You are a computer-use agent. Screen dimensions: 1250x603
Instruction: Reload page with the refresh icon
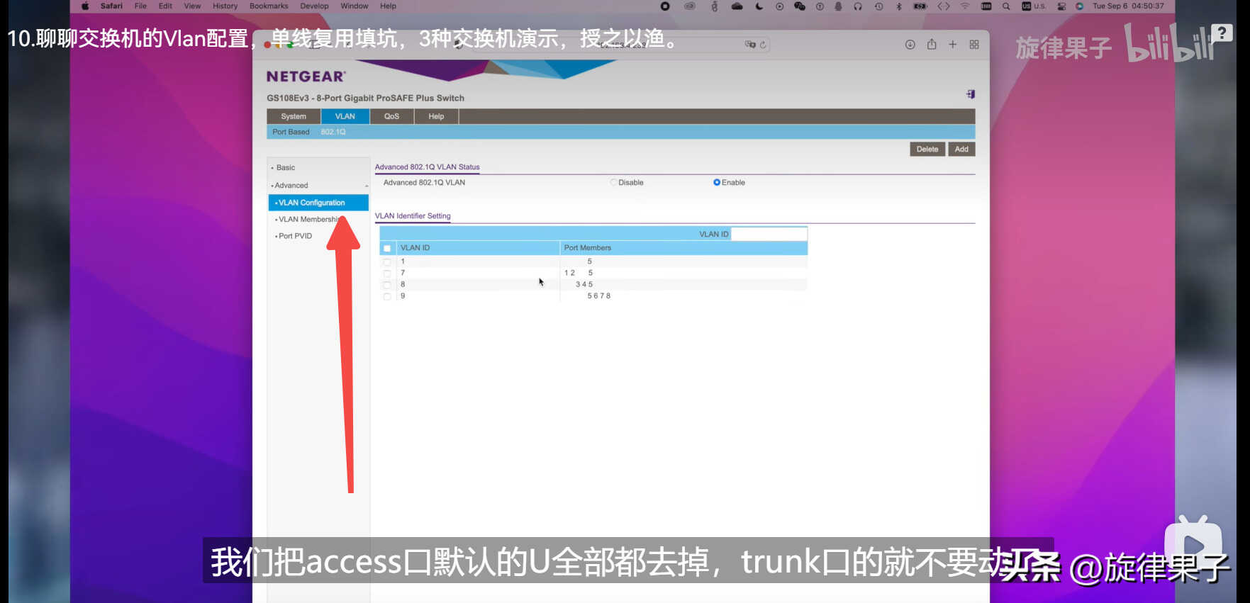coord(763,45)
